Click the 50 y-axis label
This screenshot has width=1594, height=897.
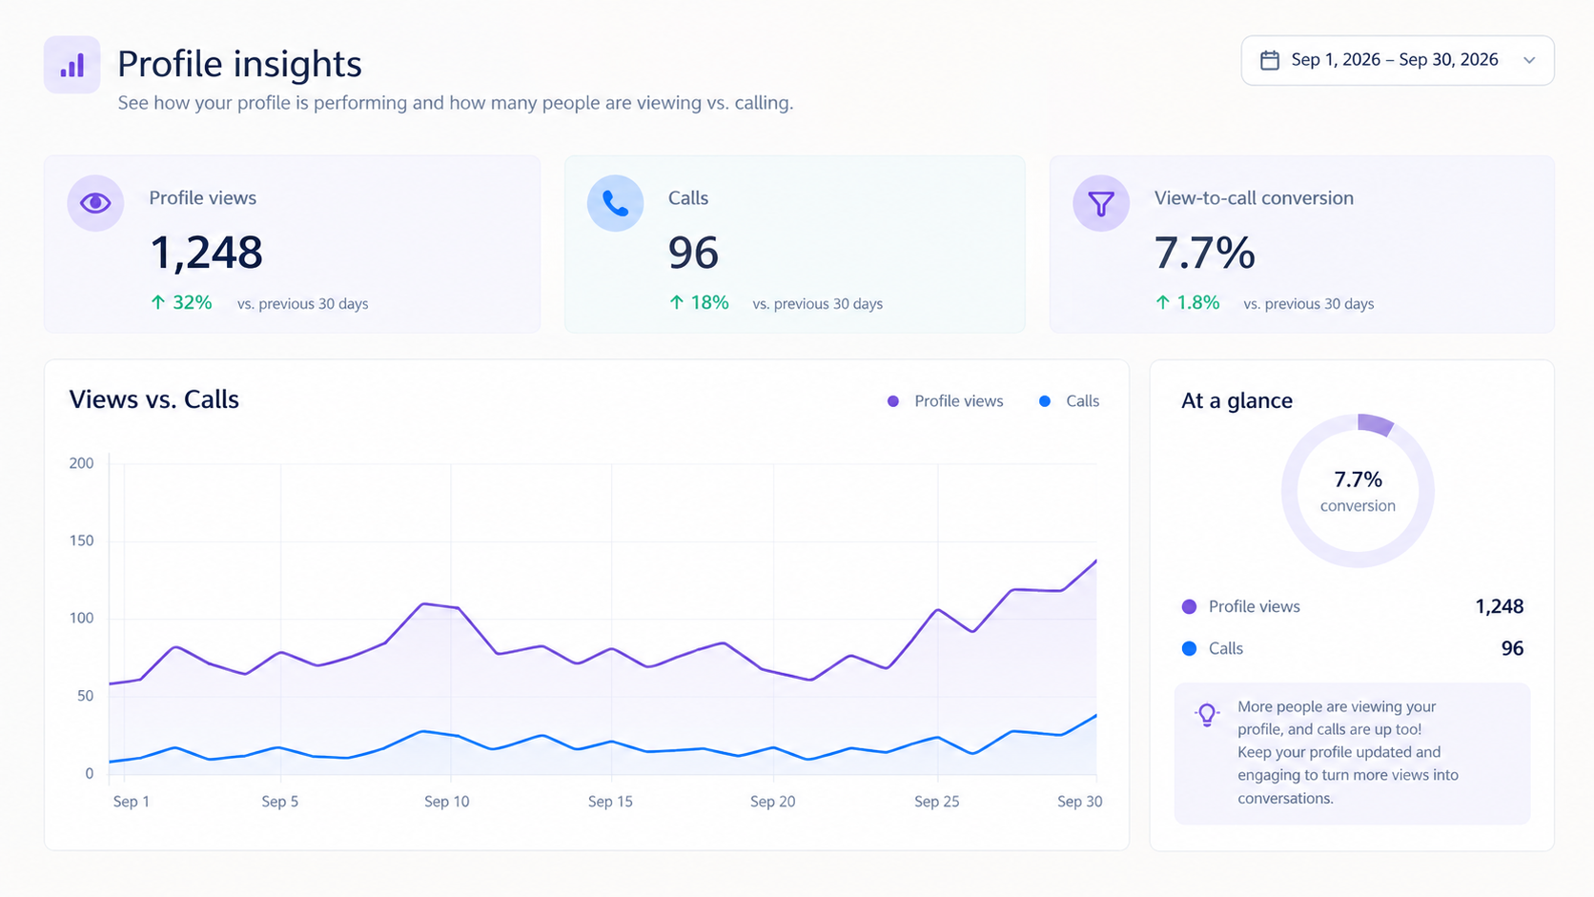coord(86,696)
